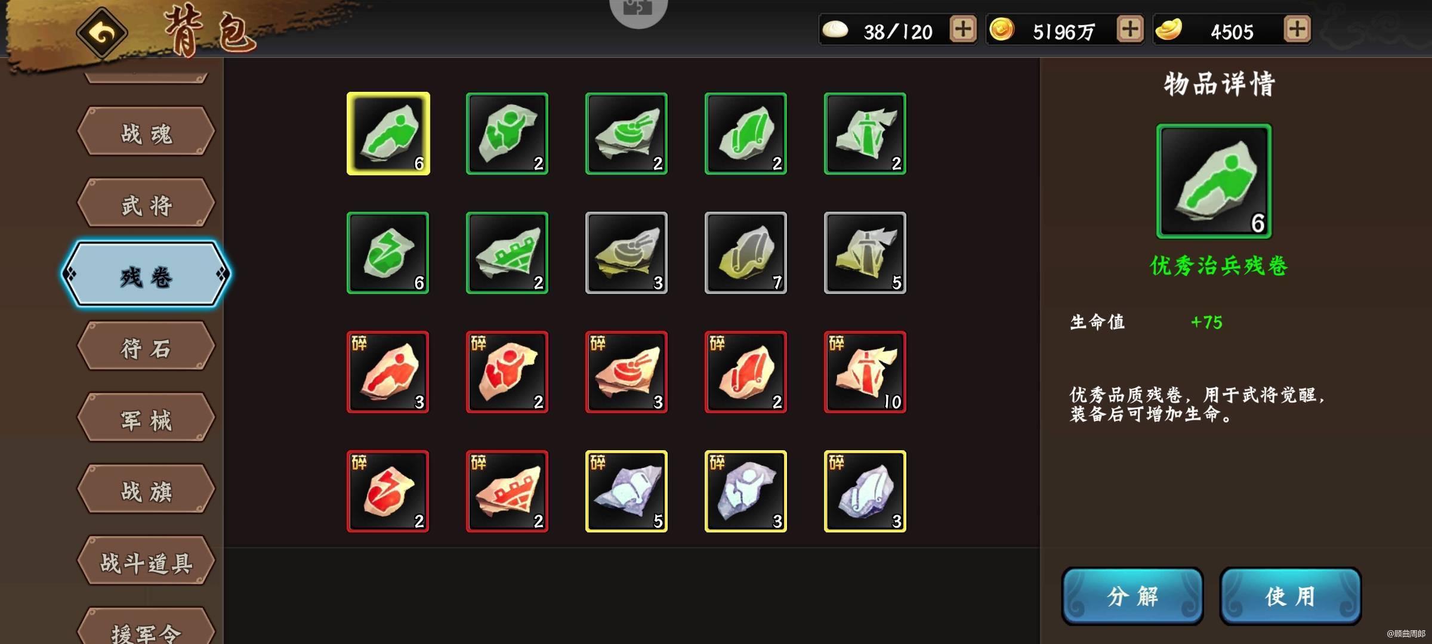Select the gray scroll fragment with count 7

click(746, 253)
